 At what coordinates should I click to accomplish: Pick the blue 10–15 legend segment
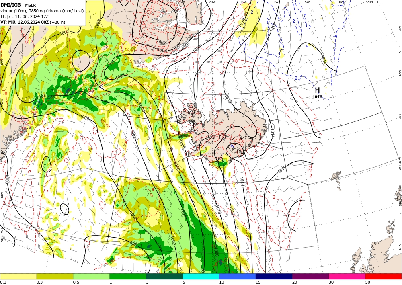[238, 277]
